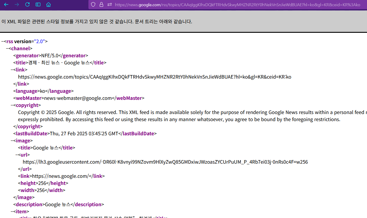
Task: Click generator value NFE/5.0
Action: click(x=50, y=56)
